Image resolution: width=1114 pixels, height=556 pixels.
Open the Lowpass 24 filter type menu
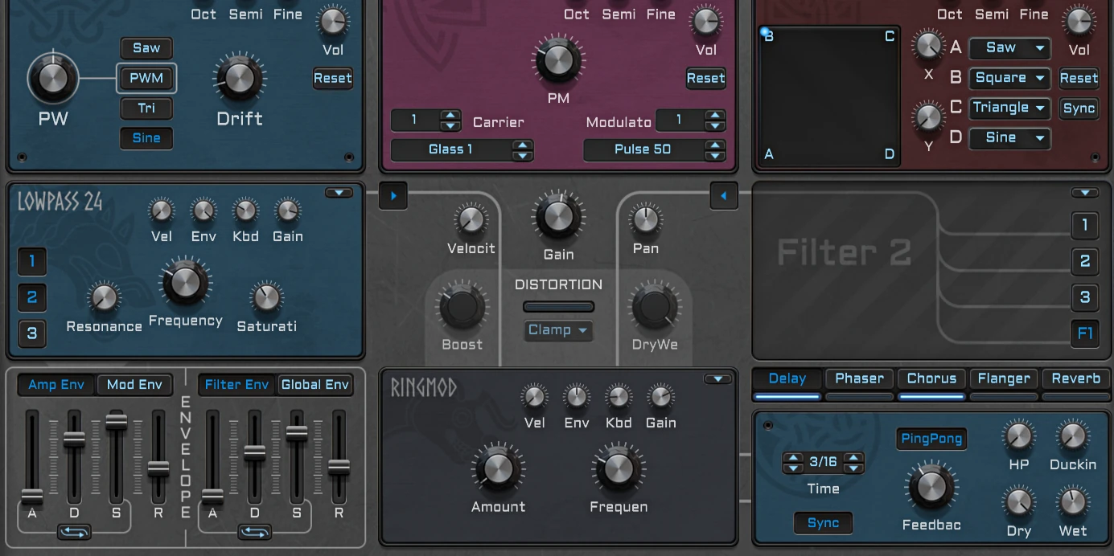(x=339, y=193)
